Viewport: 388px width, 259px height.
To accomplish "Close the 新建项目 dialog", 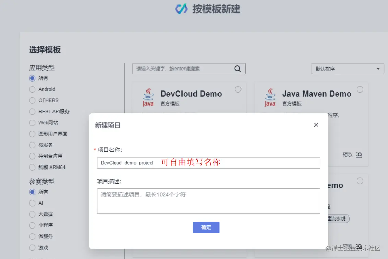I will coord(316,125).
